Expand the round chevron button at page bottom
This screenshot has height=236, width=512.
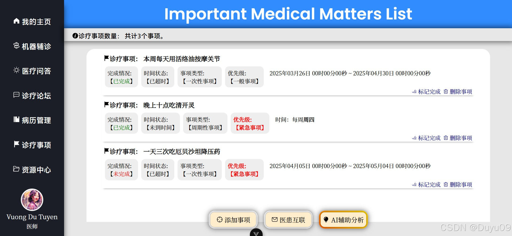coord(256,233)
